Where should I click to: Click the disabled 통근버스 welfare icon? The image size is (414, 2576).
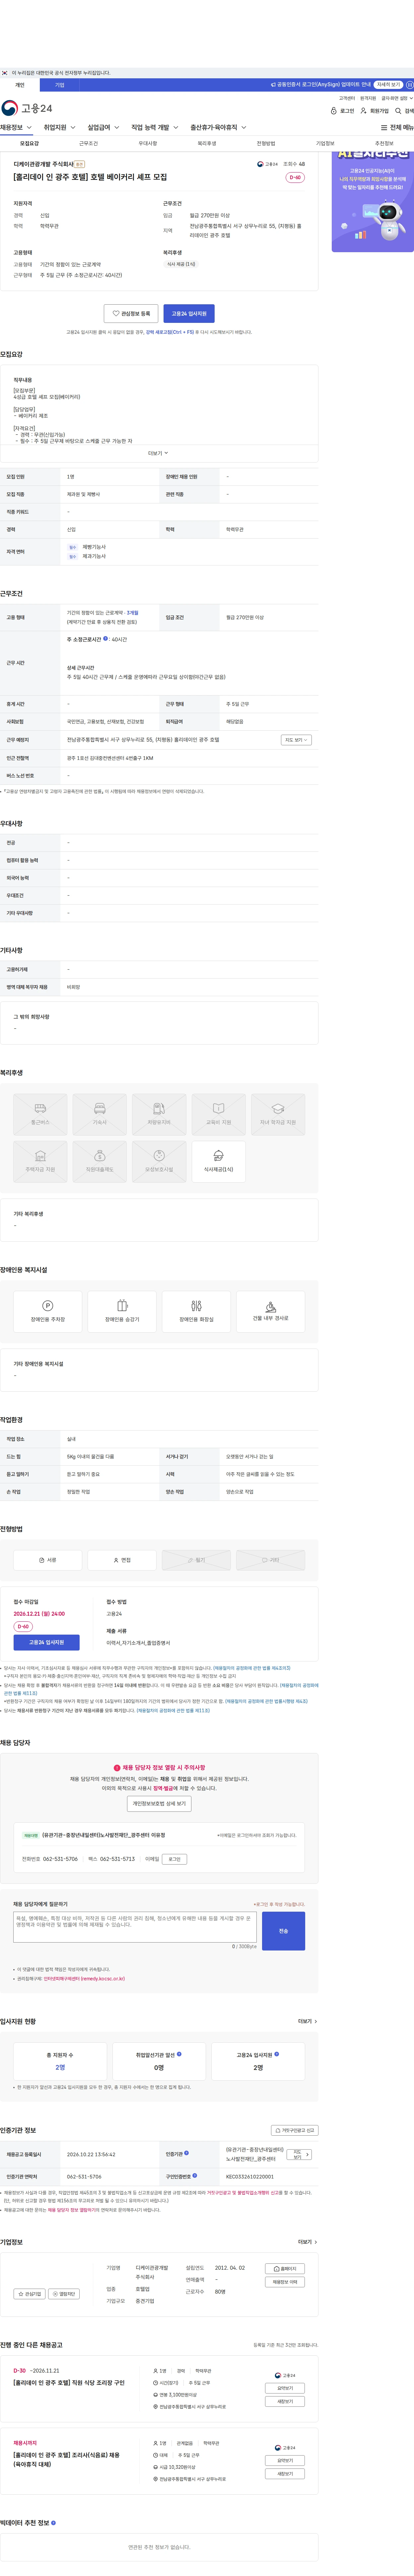(40, 1114)
